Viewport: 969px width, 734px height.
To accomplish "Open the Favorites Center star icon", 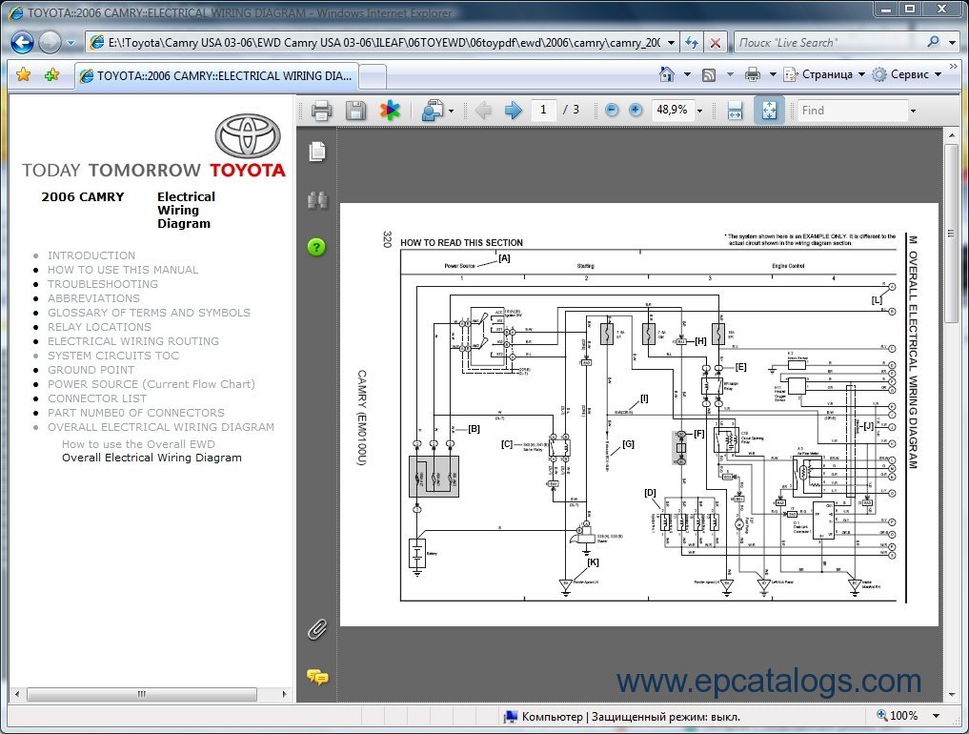I will pyautogui.click(x=24, y=74).
